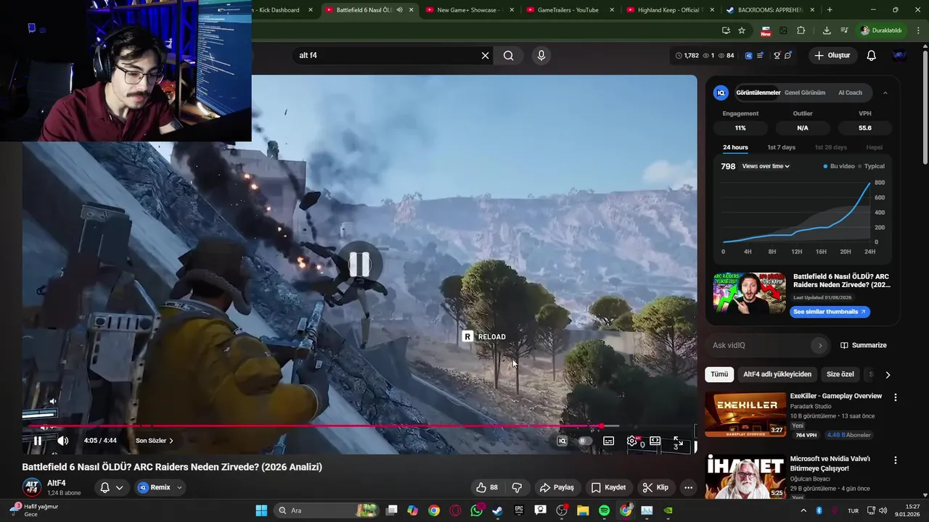Click the blue vidIQ toolbar icon
Image resolution: width=929 pixels, height=522 pixels.
coord(748,55)
